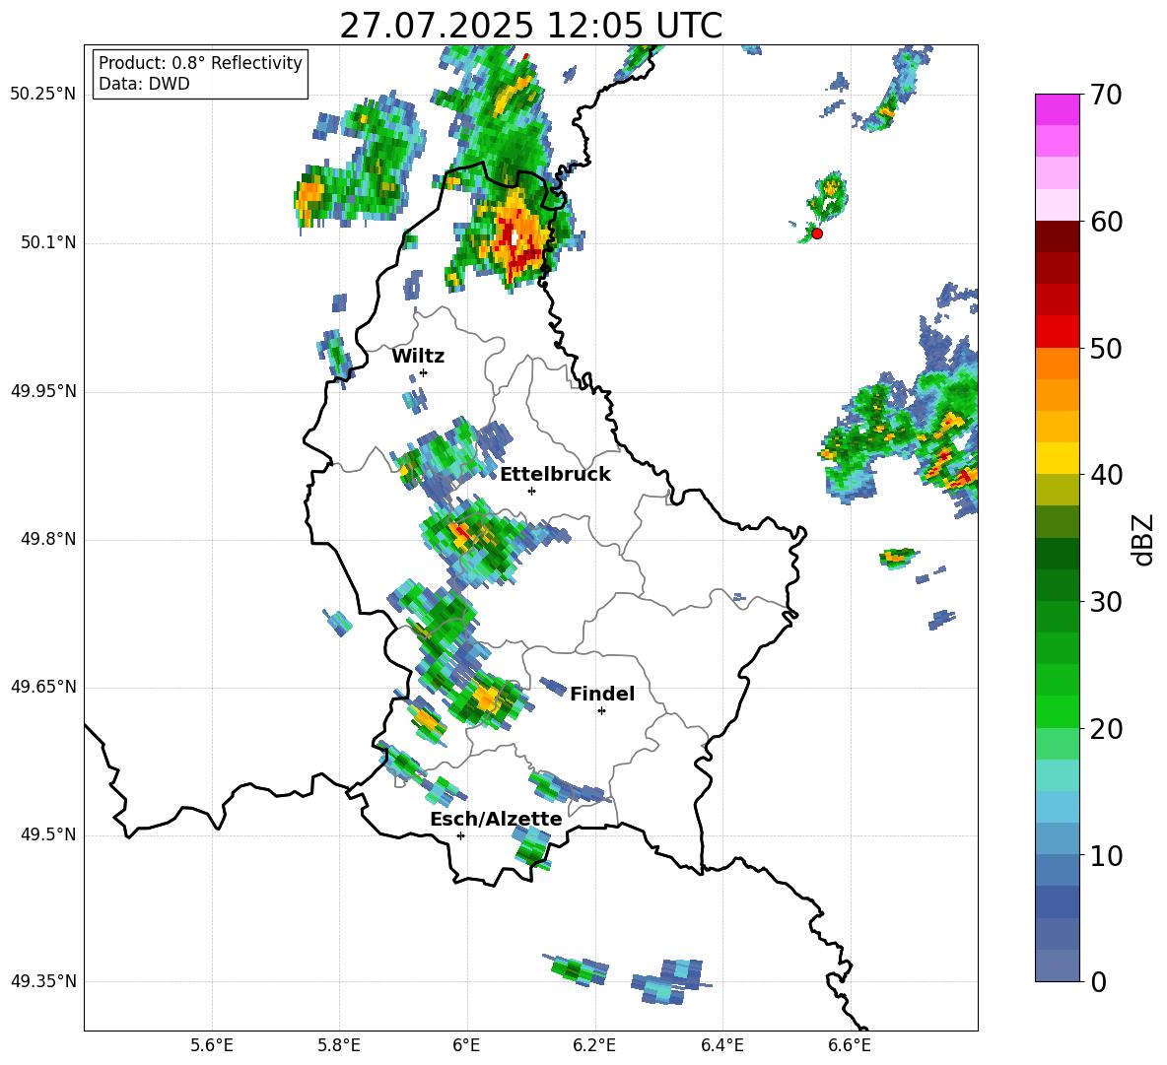Click the 5.8°E longitude label

pos(339,1045)
